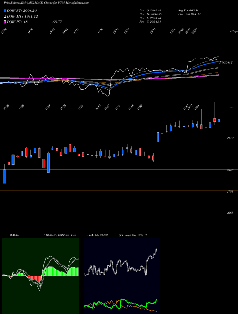Select the chart title mentioning WTM MunafaSutra.com
This screenshot has height=314, width=238.
pos(47,3)
